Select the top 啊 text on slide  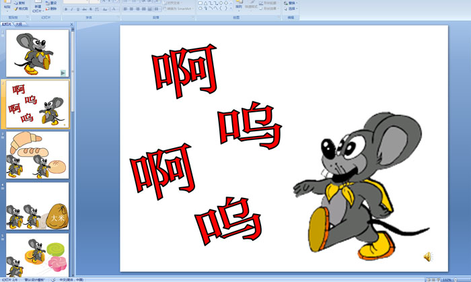(185, 71)
